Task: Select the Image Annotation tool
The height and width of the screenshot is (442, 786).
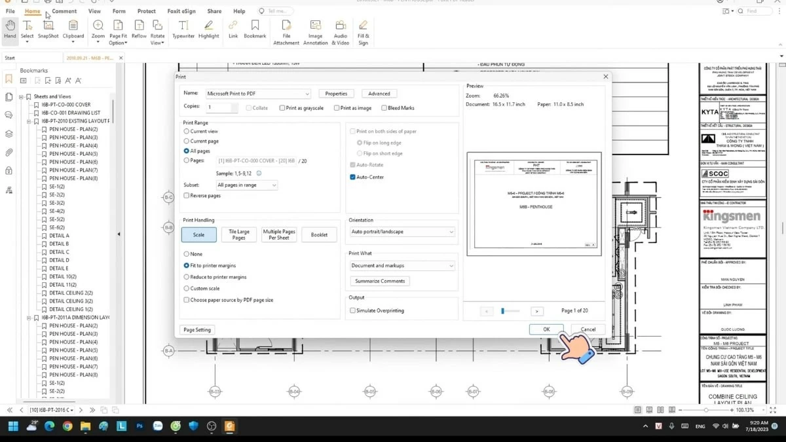Action: coord(315,29)
